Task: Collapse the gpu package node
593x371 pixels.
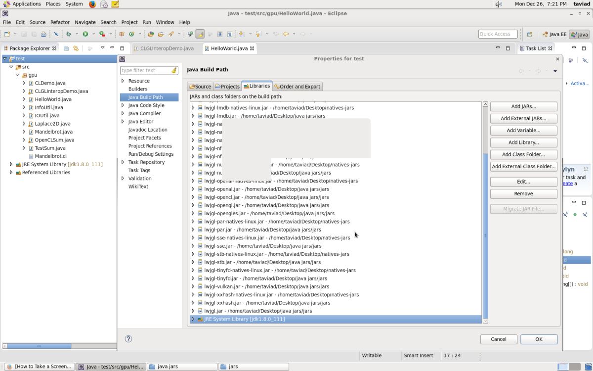Action: (18, 75)
